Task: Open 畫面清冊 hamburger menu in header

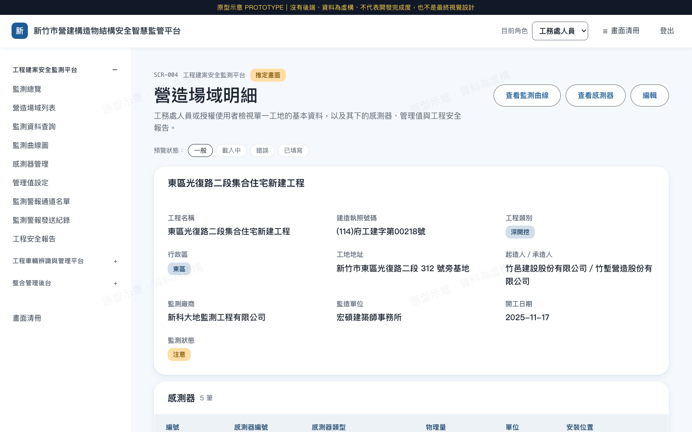Action: point(621,31)
